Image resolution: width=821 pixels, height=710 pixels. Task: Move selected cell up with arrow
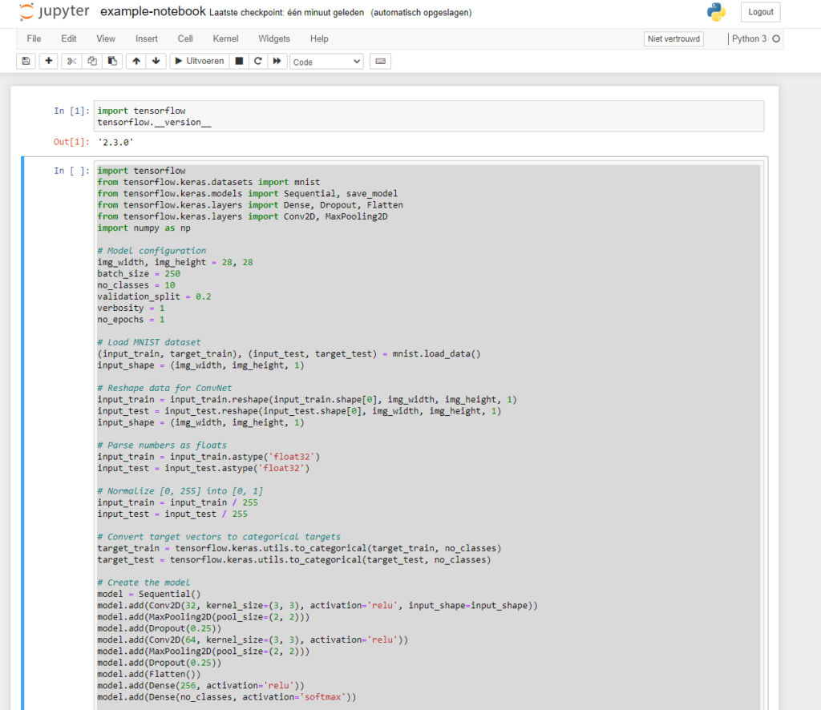(x=136, y=62)
